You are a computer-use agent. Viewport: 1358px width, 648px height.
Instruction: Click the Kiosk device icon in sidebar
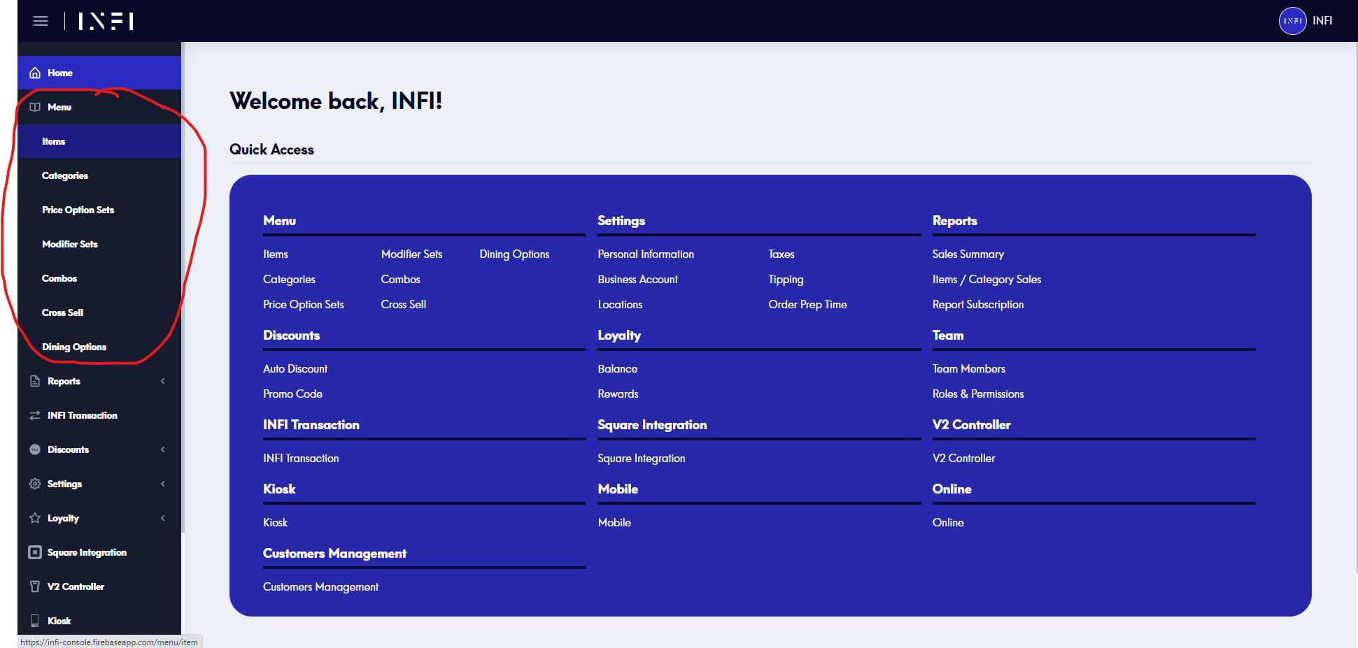pos(35,621)
